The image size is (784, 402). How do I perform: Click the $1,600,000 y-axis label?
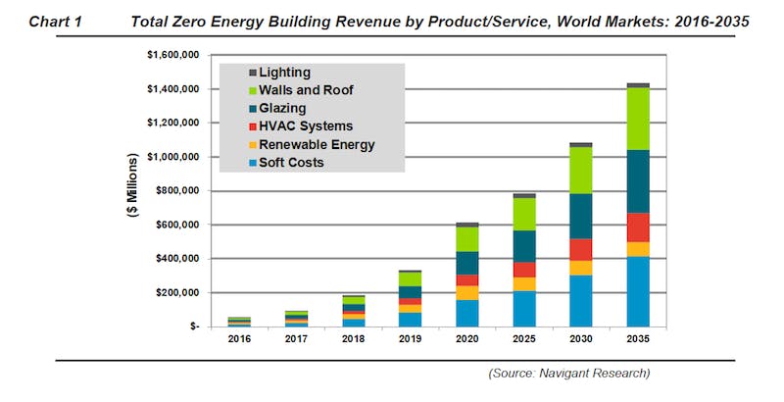tap(172, 55)
